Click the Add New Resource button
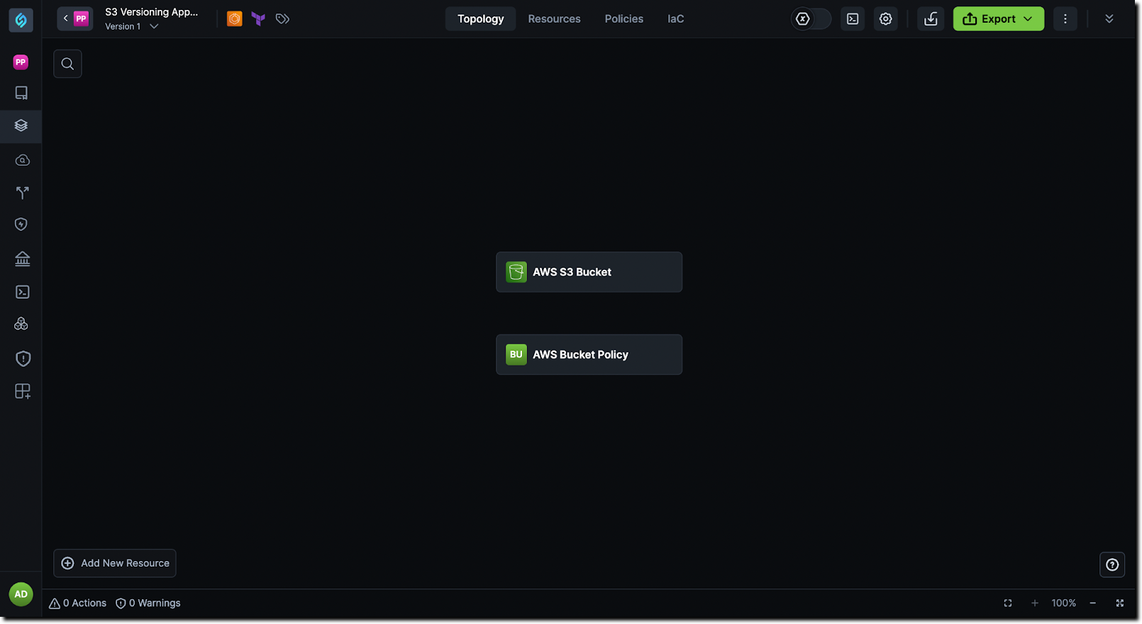Viewport: 1142px width, 624px height. point(115,563)
